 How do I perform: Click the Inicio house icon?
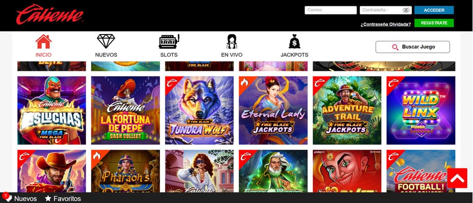click(44, 42)
